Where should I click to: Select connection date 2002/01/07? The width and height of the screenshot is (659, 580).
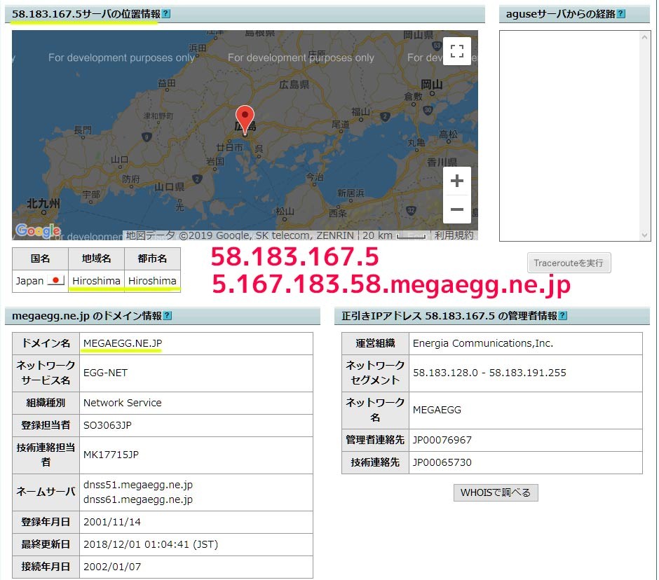(x=111, y=567)
